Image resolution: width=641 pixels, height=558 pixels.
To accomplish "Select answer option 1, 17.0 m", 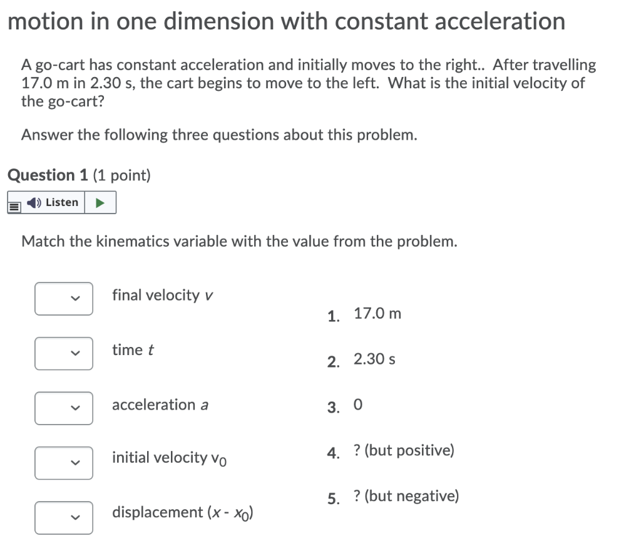I will 377,313.
